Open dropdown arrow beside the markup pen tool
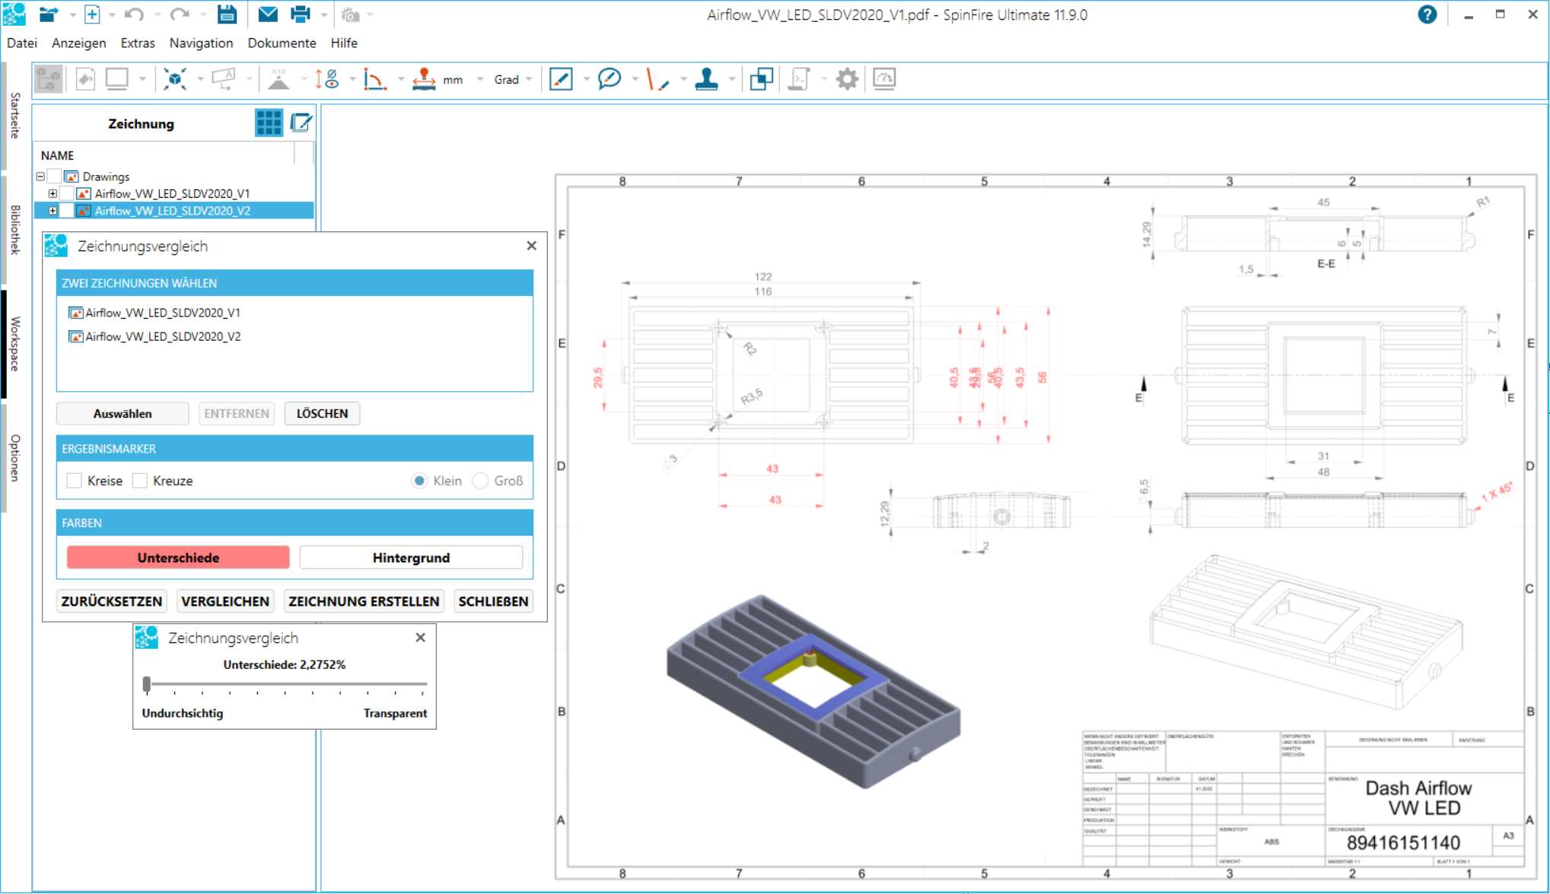1550x894 pixels. point(586,79)
